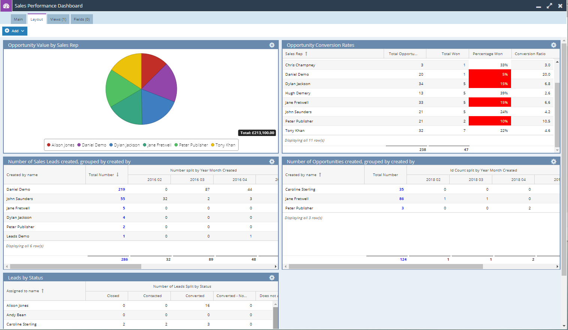
Task: Open gear menu for Number of Opportunities panel
Action: 553,161
